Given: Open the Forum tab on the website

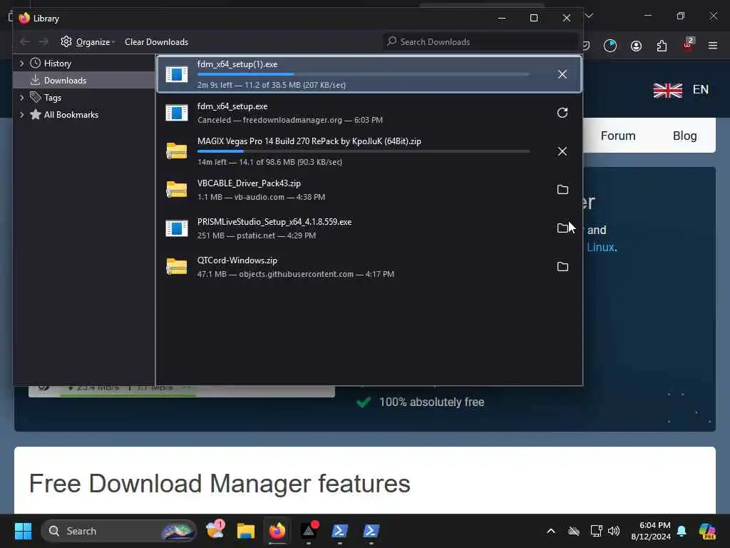Looking at the screenshot, I should 618,136.
